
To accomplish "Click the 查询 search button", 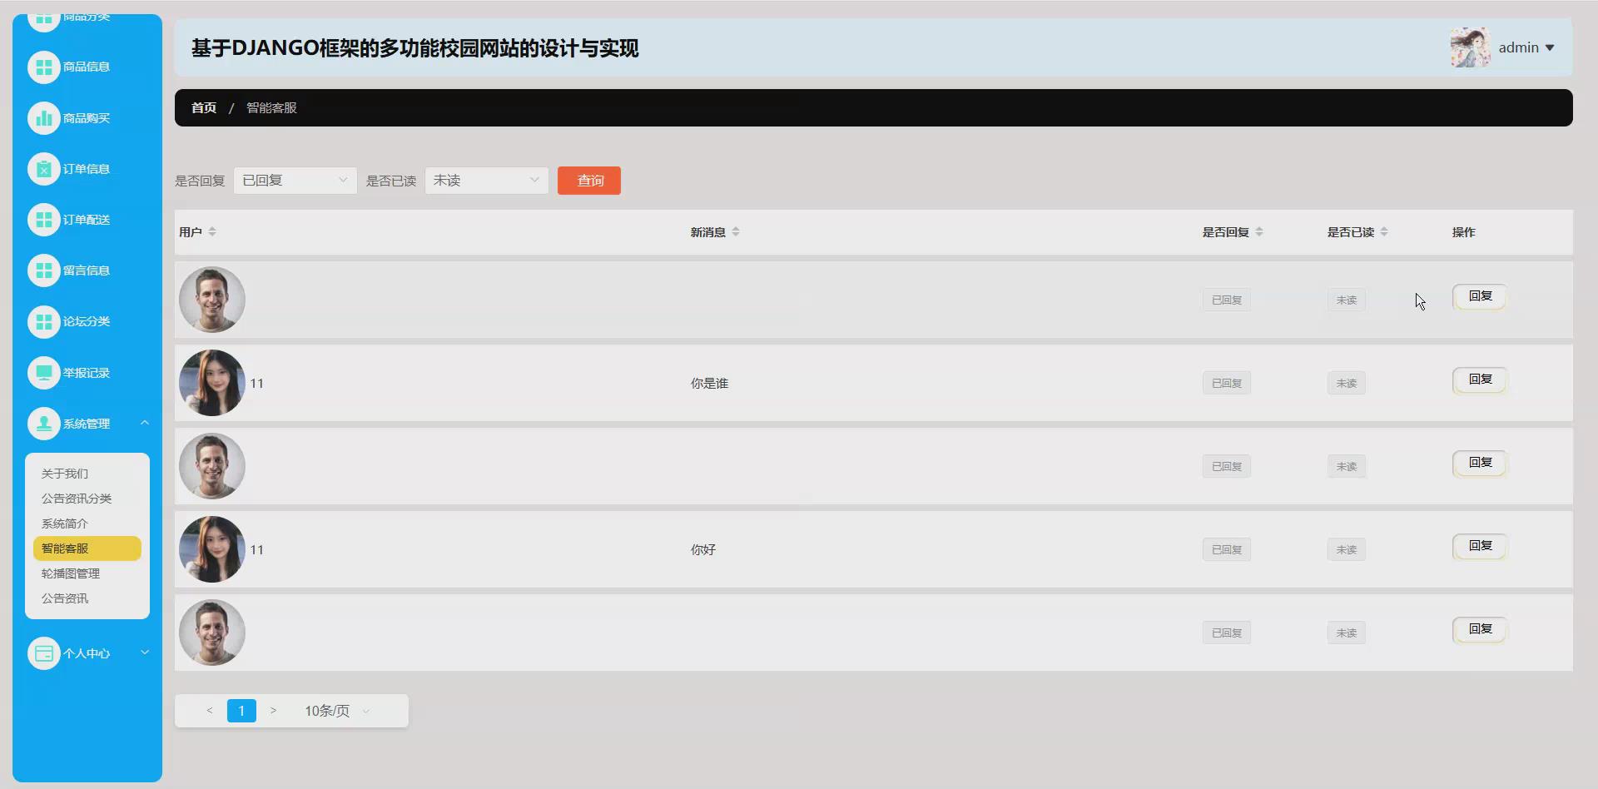I will [x=589, y=181].
